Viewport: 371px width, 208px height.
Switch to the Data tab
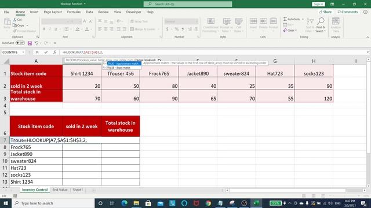click(x=89, y=12)
